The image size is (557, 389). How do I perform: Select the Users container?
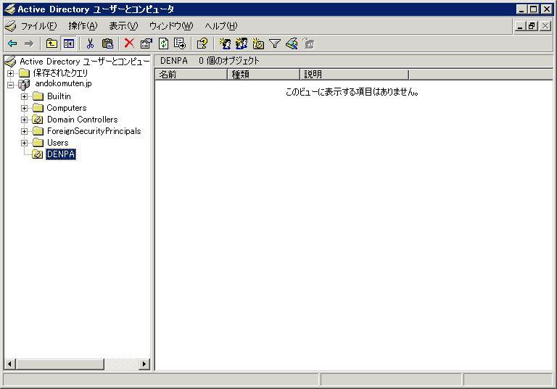pos(57,143)
